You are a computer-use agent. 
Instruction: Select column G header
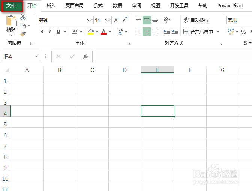pyautogui.click(x=223, y=70)
